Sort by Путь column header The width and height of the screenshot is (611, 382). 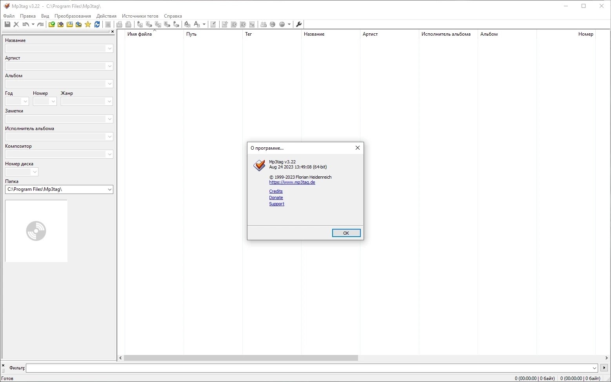213,34
